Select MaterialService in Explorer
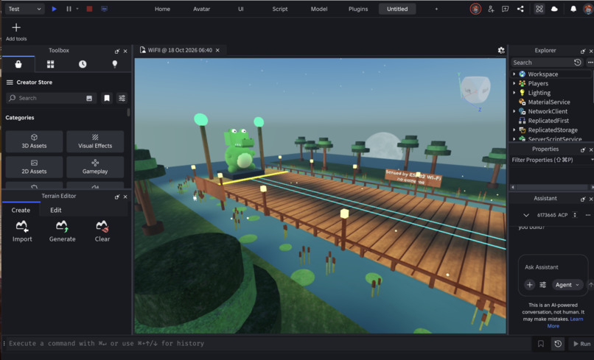The width and height of the screenshot is (594, 360). tap(549, 102)
